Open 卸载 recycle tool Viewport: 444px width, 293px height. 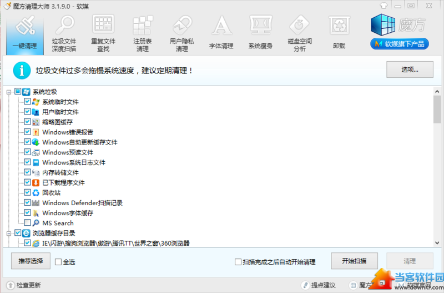click(x=339, y=33)
